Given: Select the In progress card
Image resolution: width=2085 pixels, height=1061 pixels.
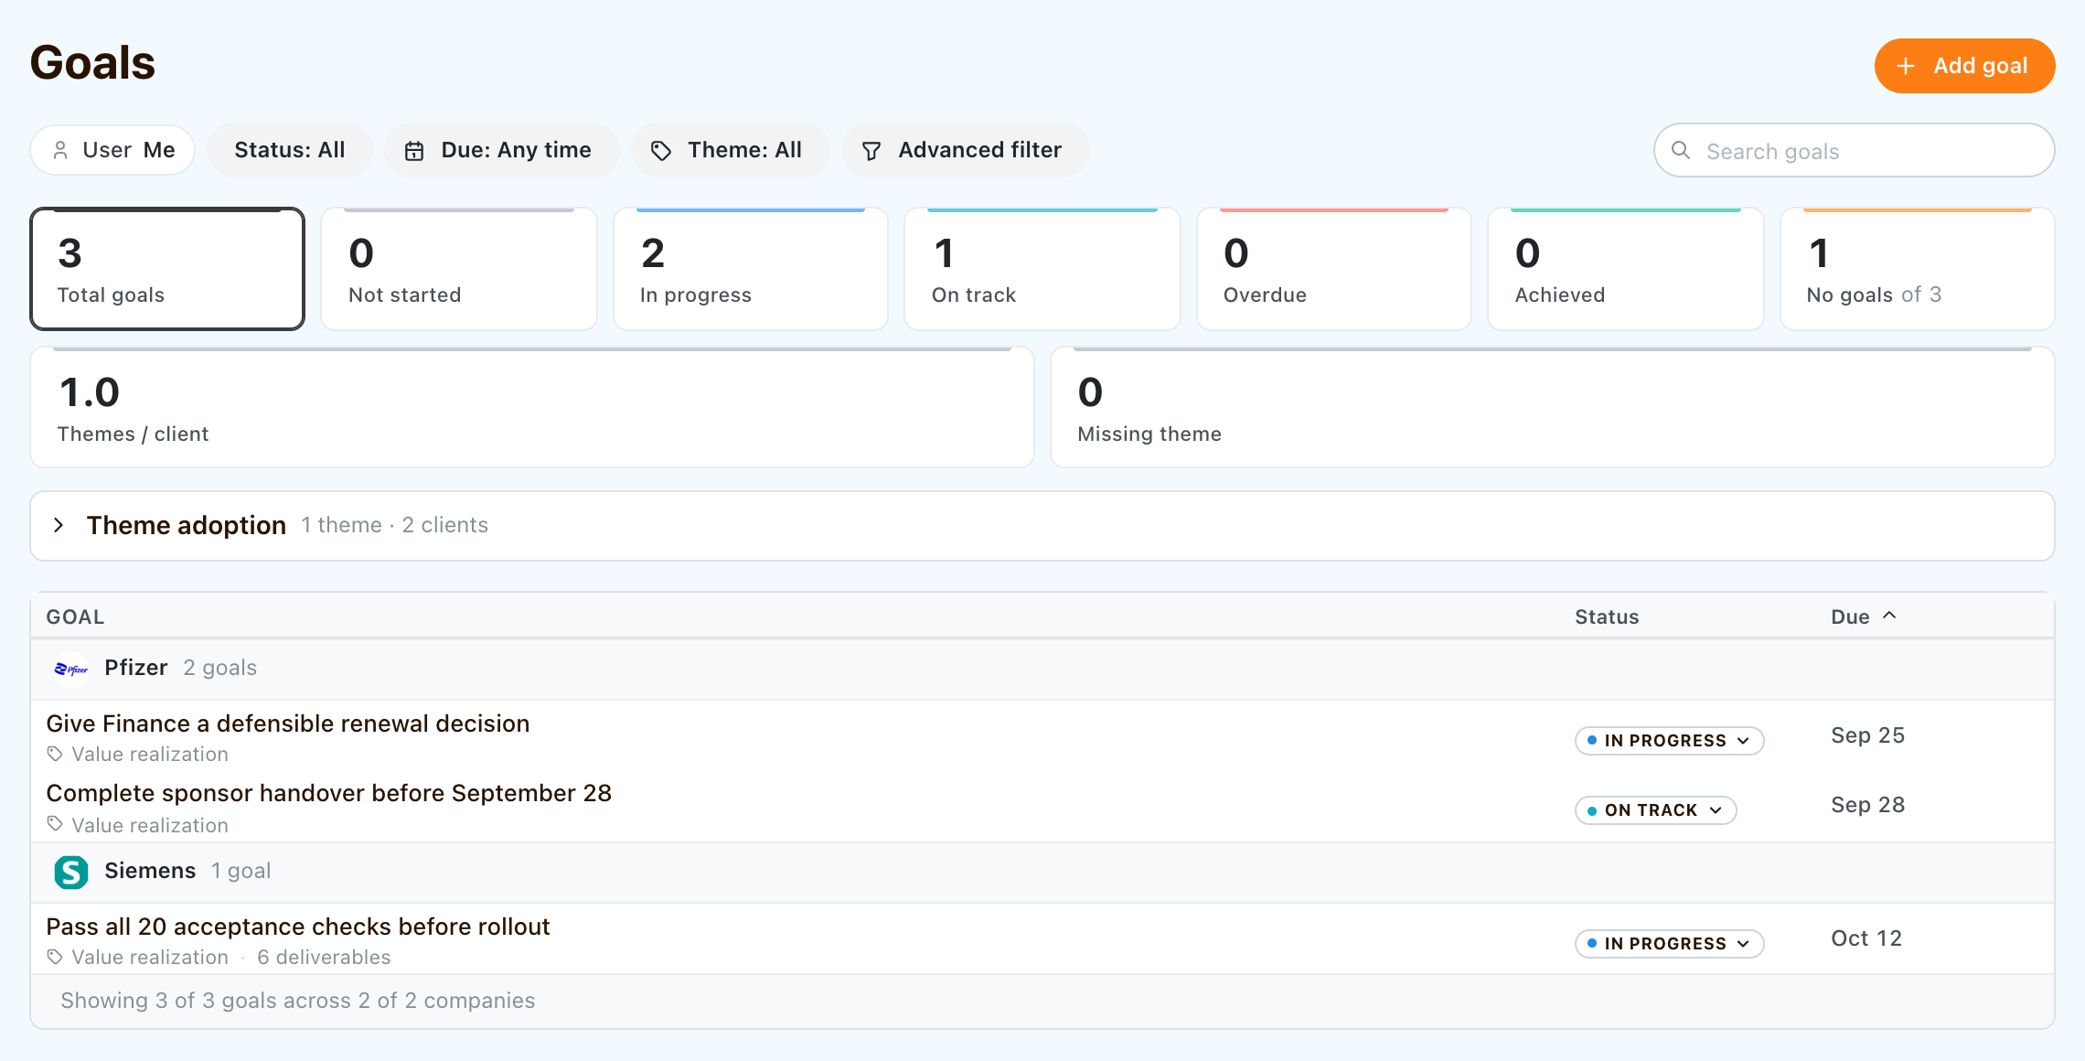Looking at the screenshot, I should point(751,269).
